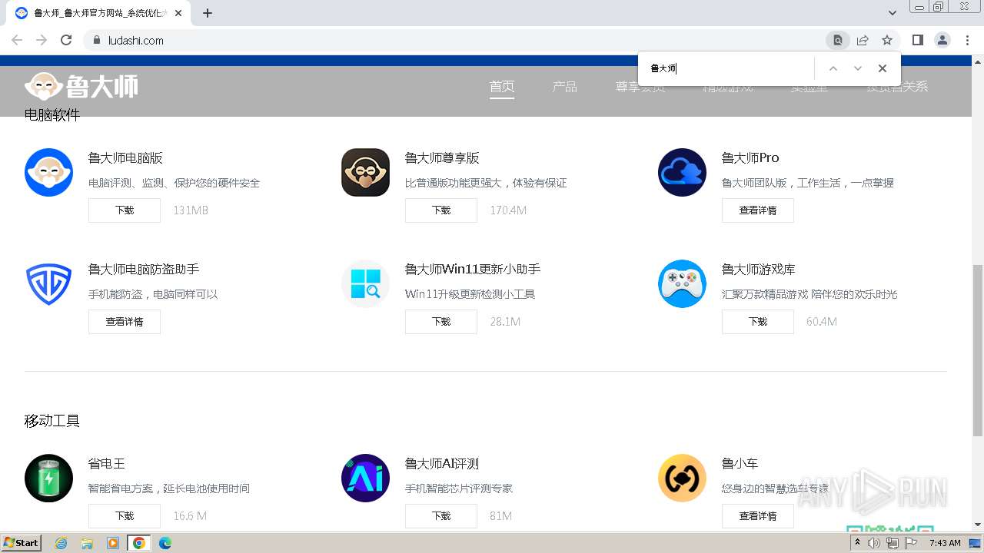Image resolution: width=984 pixels, height=553 pixels.
Task: Click the share page icon
Action: tap(863, 40)
